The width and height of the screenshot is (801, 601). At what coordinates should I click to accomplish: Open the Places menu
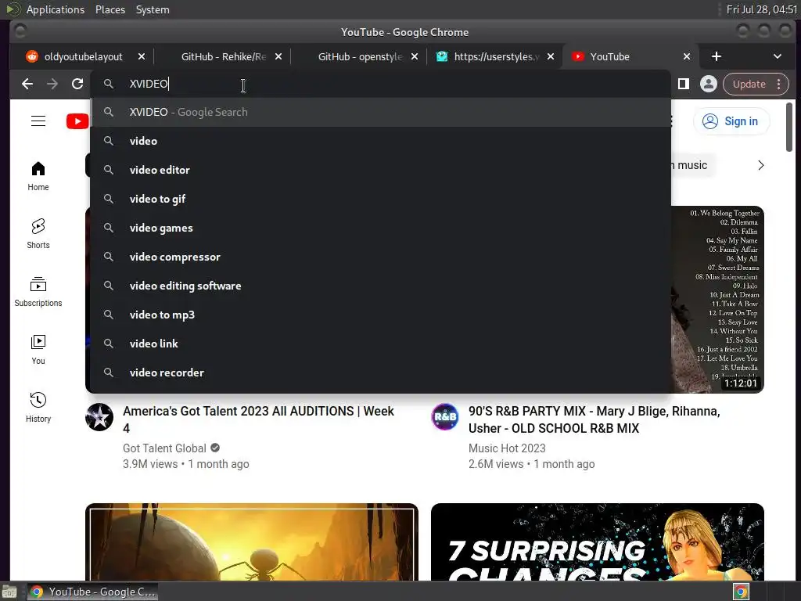coord(110,9)
